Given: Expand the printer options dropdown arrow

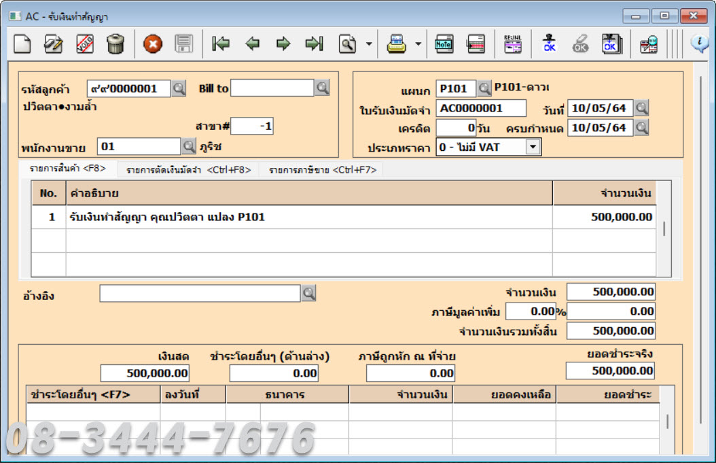Looking at the screenshot, I should tap(418, 44).
